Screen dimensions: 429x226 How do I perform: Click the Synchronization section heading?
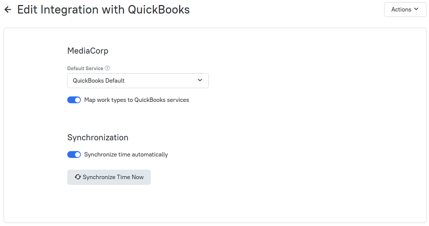click(98, 137)
